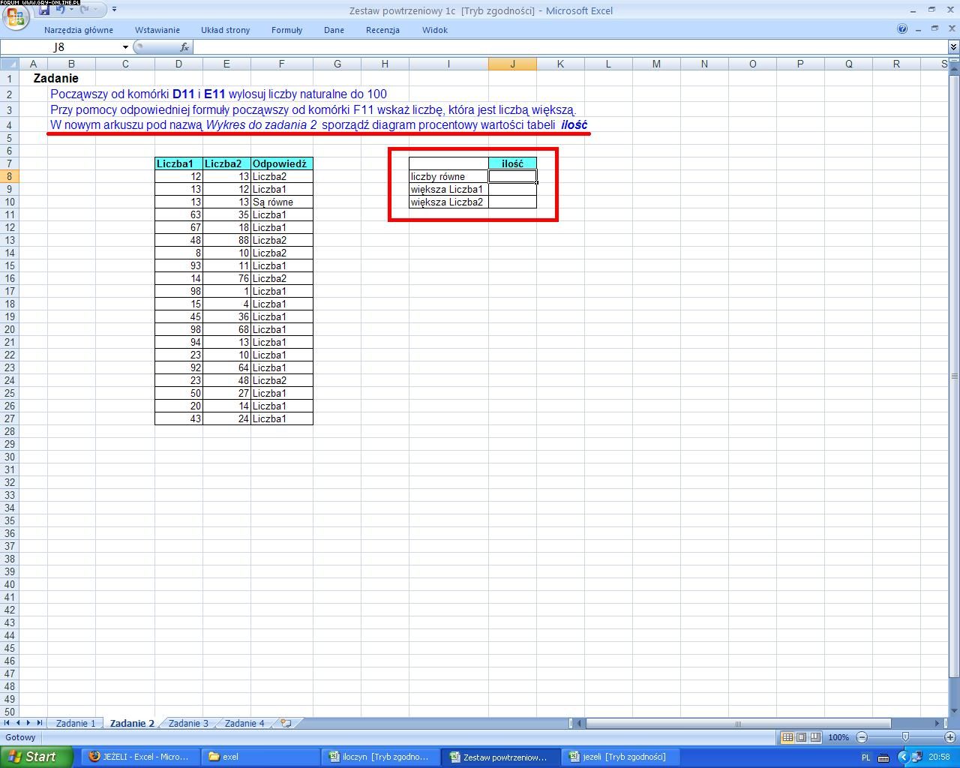
Task: Click the PL language indicator
Action: point(866,757)
